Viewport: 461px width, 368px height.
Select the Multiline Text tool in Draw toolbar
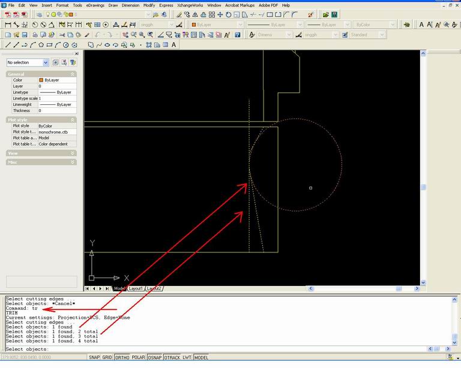coord(173,45)
